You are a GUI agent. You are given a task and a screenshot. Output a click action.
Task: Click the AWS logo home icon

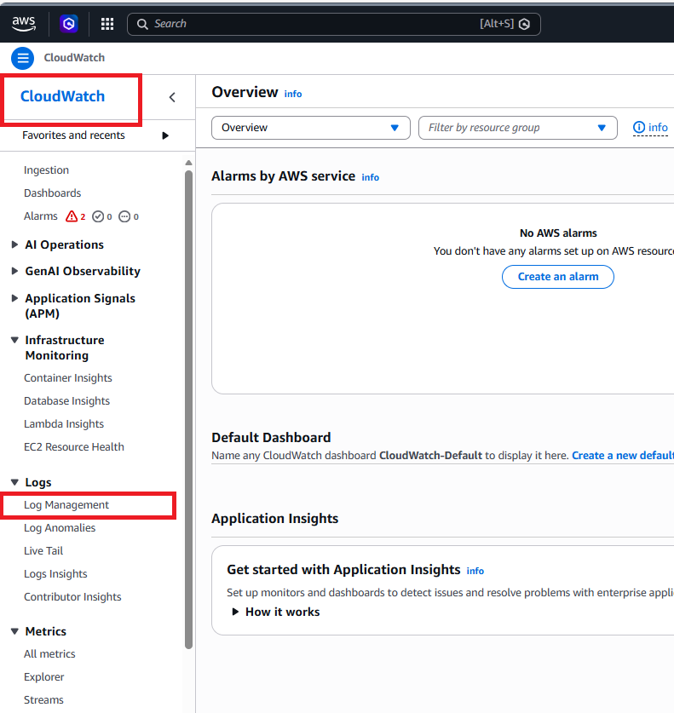point(24,24)
